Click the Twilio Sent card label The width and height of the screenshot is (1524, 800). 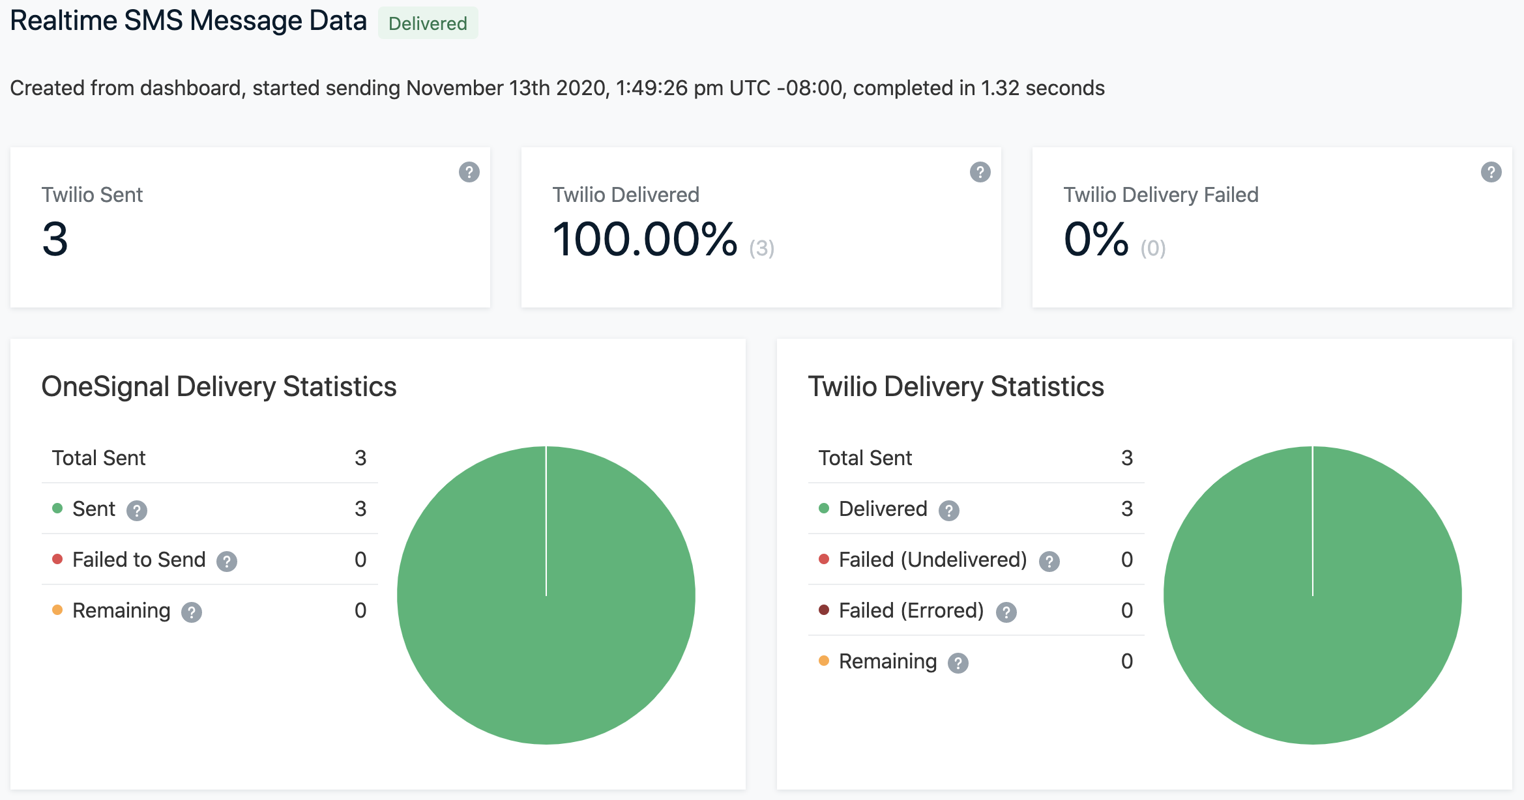(92, 195)
